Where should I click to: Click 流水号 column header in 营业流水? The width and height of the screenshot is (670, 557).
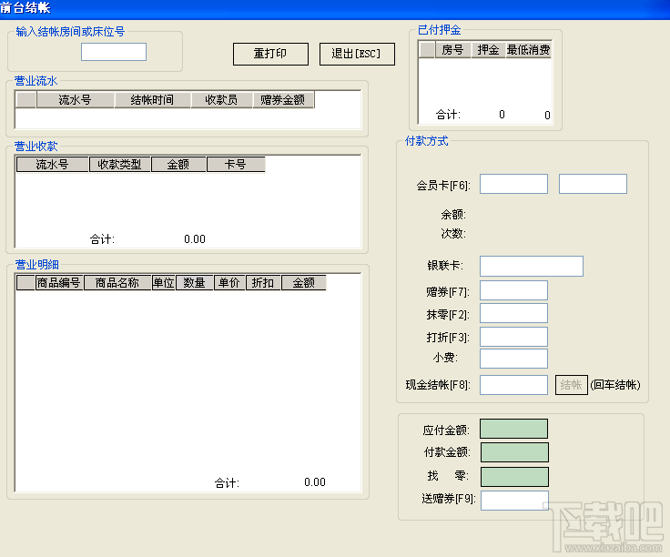pos(76,100)
